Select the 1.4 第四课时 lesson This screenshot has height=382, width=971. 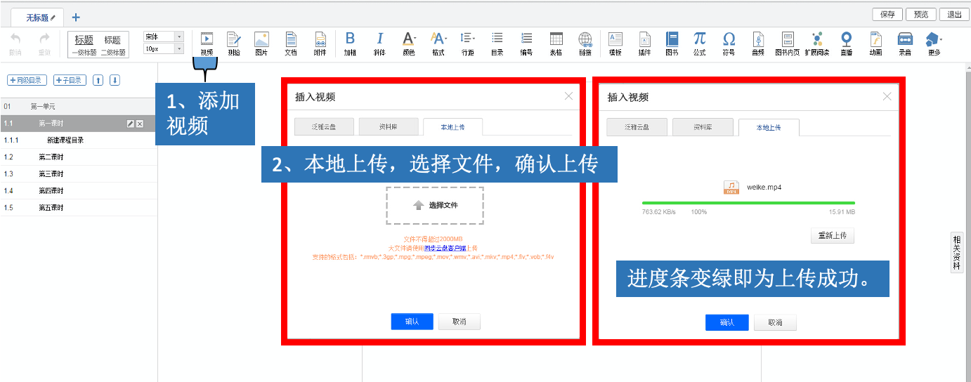tap(79, 190)
